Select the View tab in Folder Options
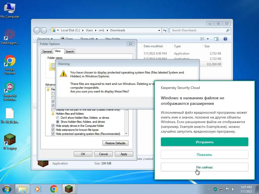Viewport: 259px width, 194px height. (58, 51)
